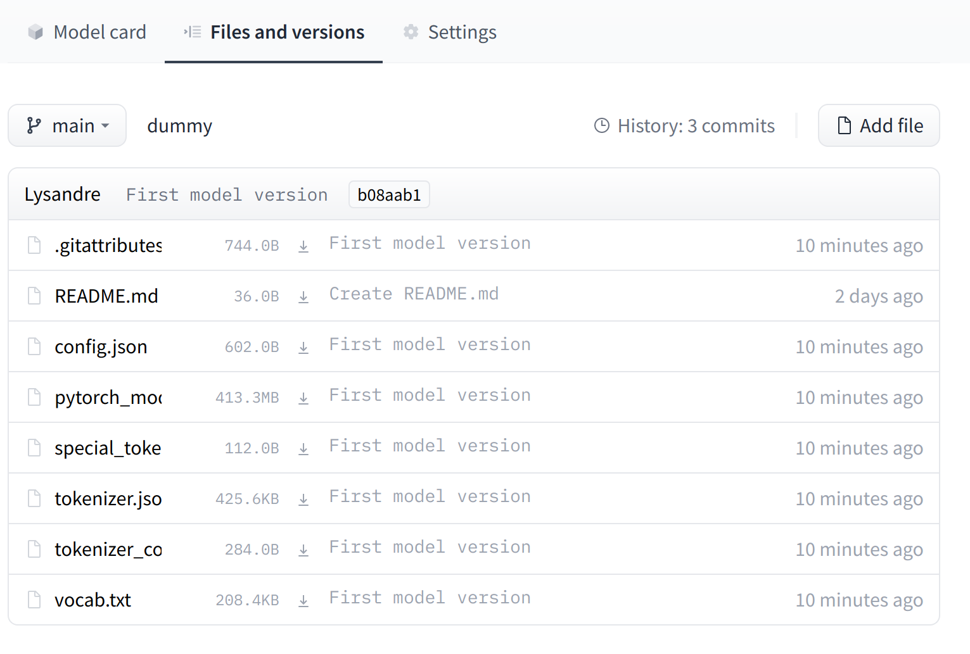Download the config.json file
The height and width of the screenshot is (654, 970).
pyautogui.click(x=303, y=346)
